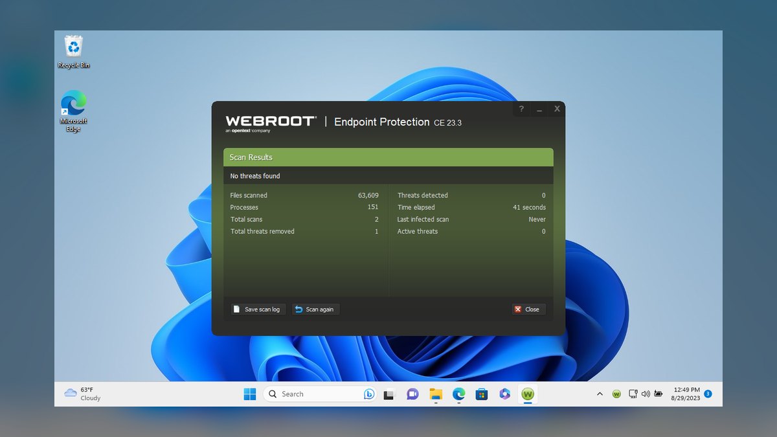Click the No threats found message
Image resolution: width=777 pixels, height=437 pixels.
click(x=255, y=176)
